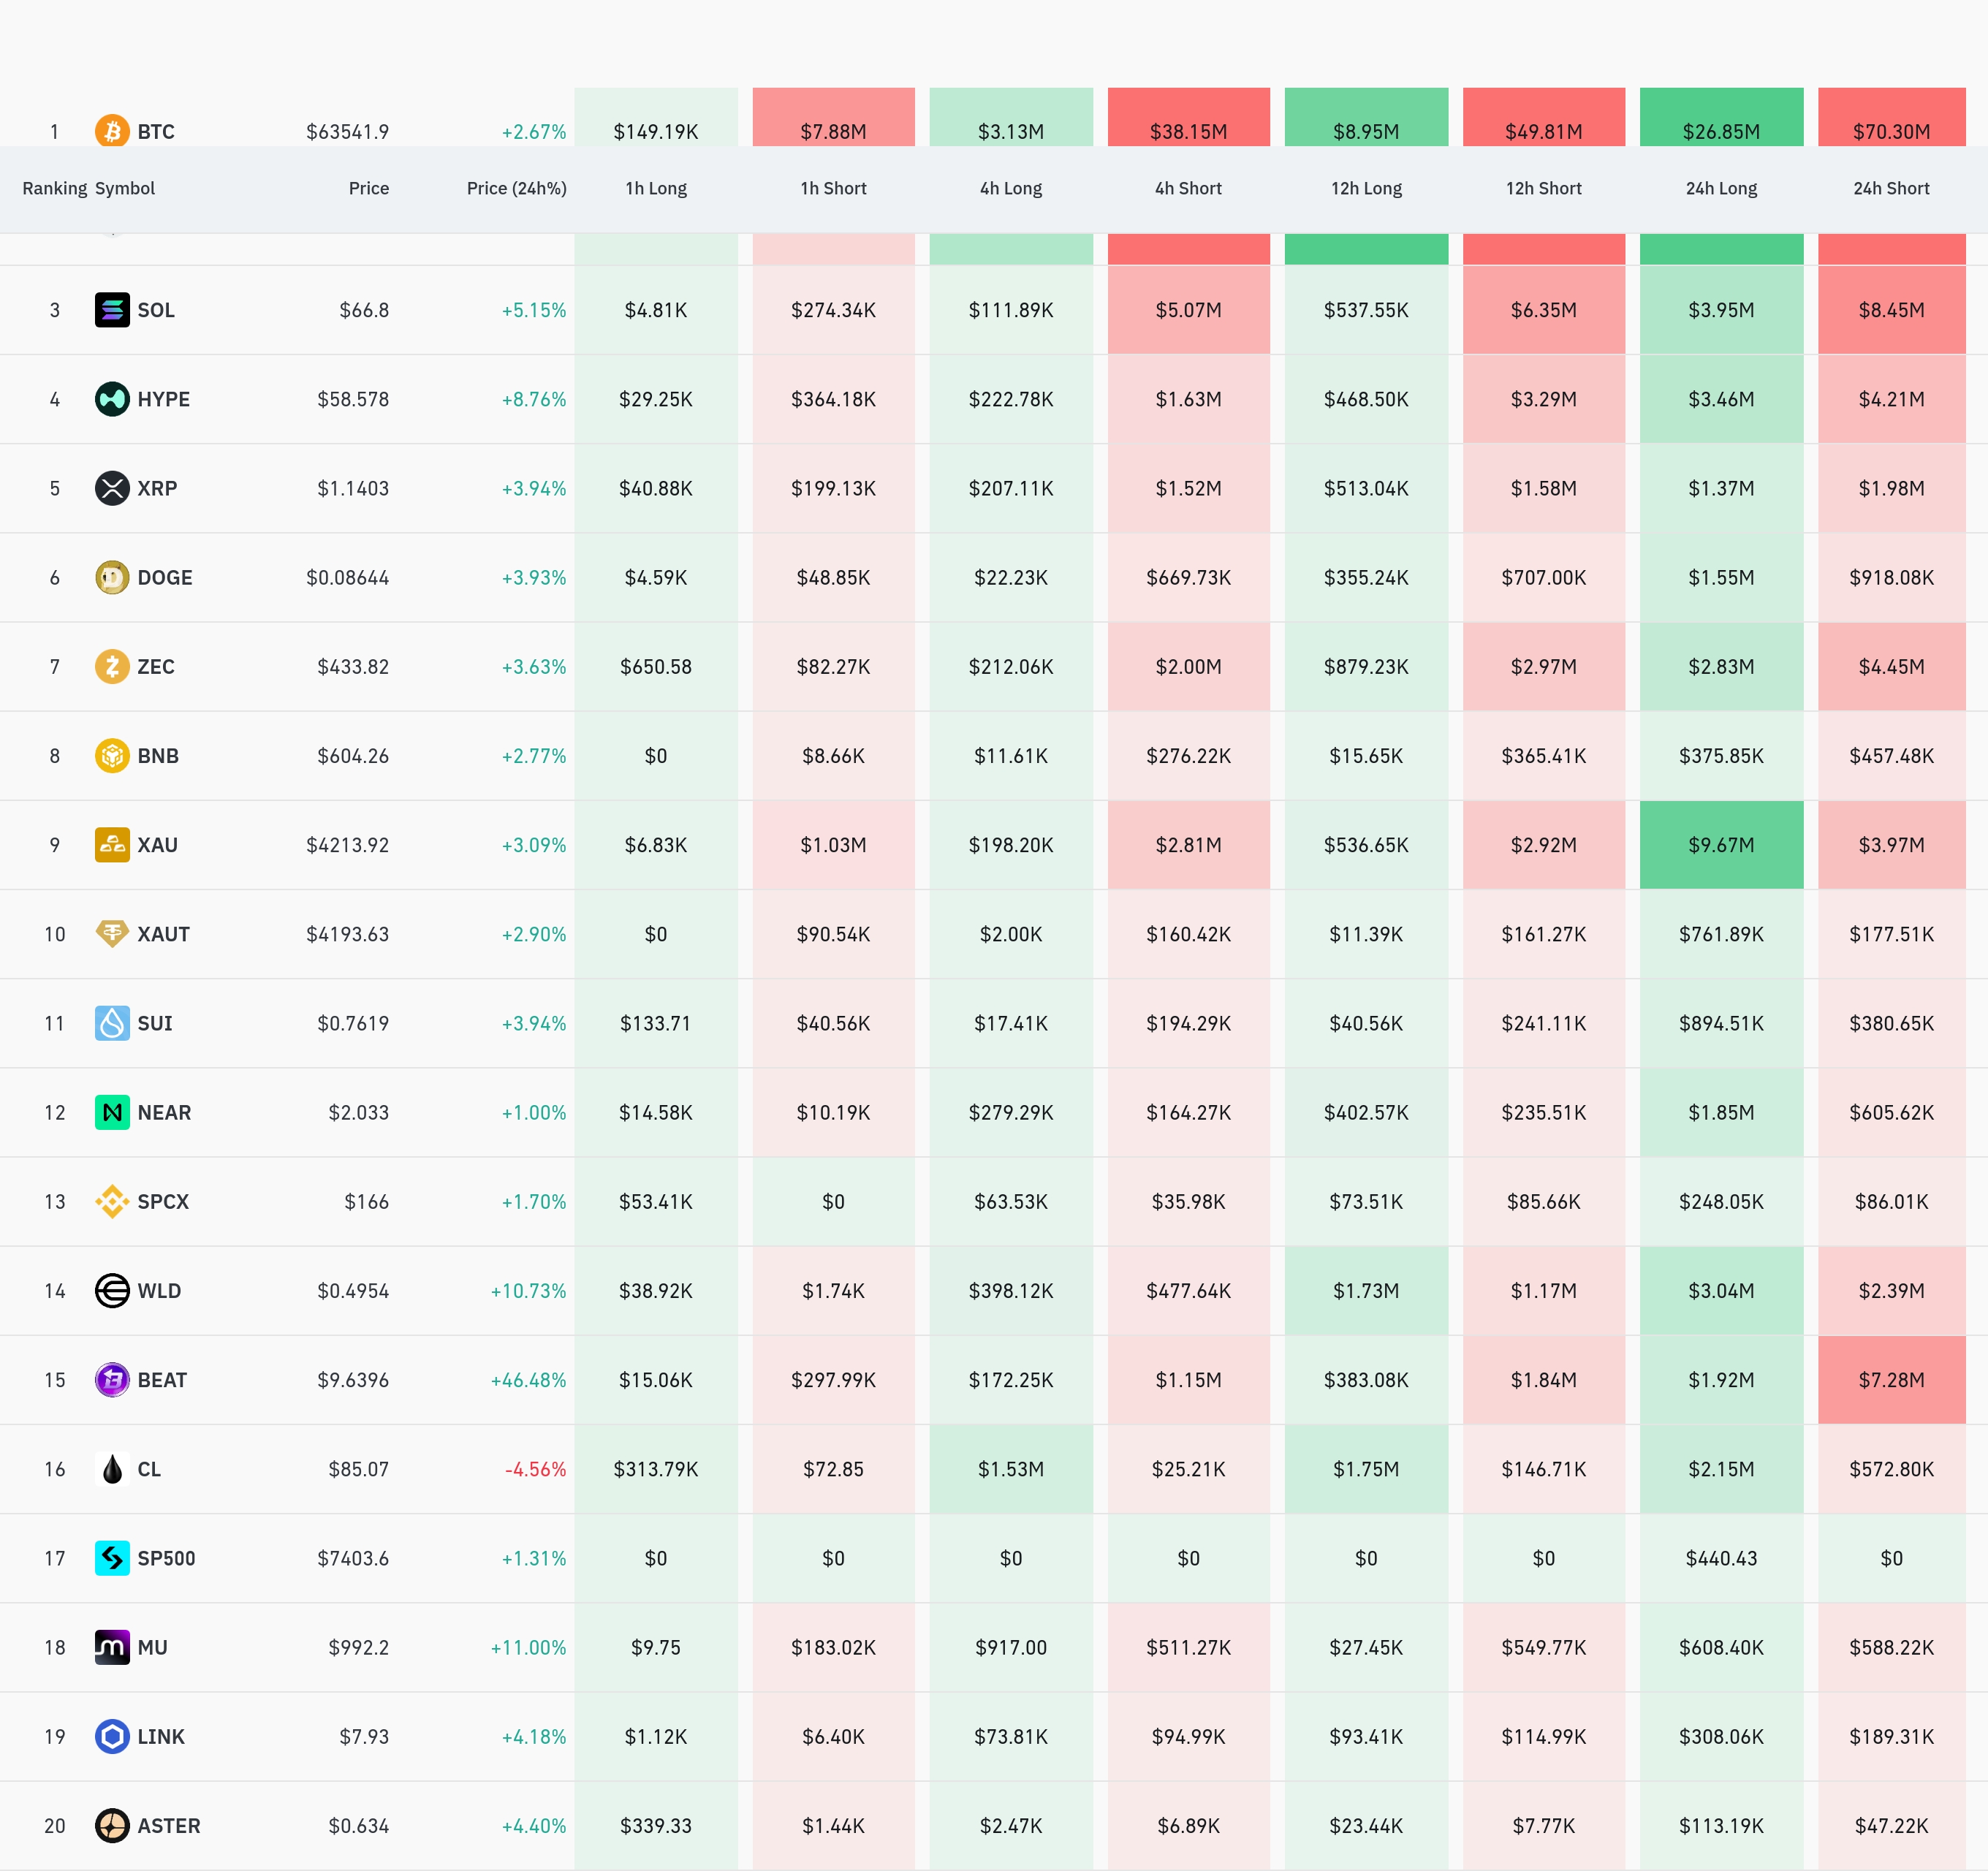1988x1871 pixels.
Task: Click the BTC coin icon
Action: [112, 130]
